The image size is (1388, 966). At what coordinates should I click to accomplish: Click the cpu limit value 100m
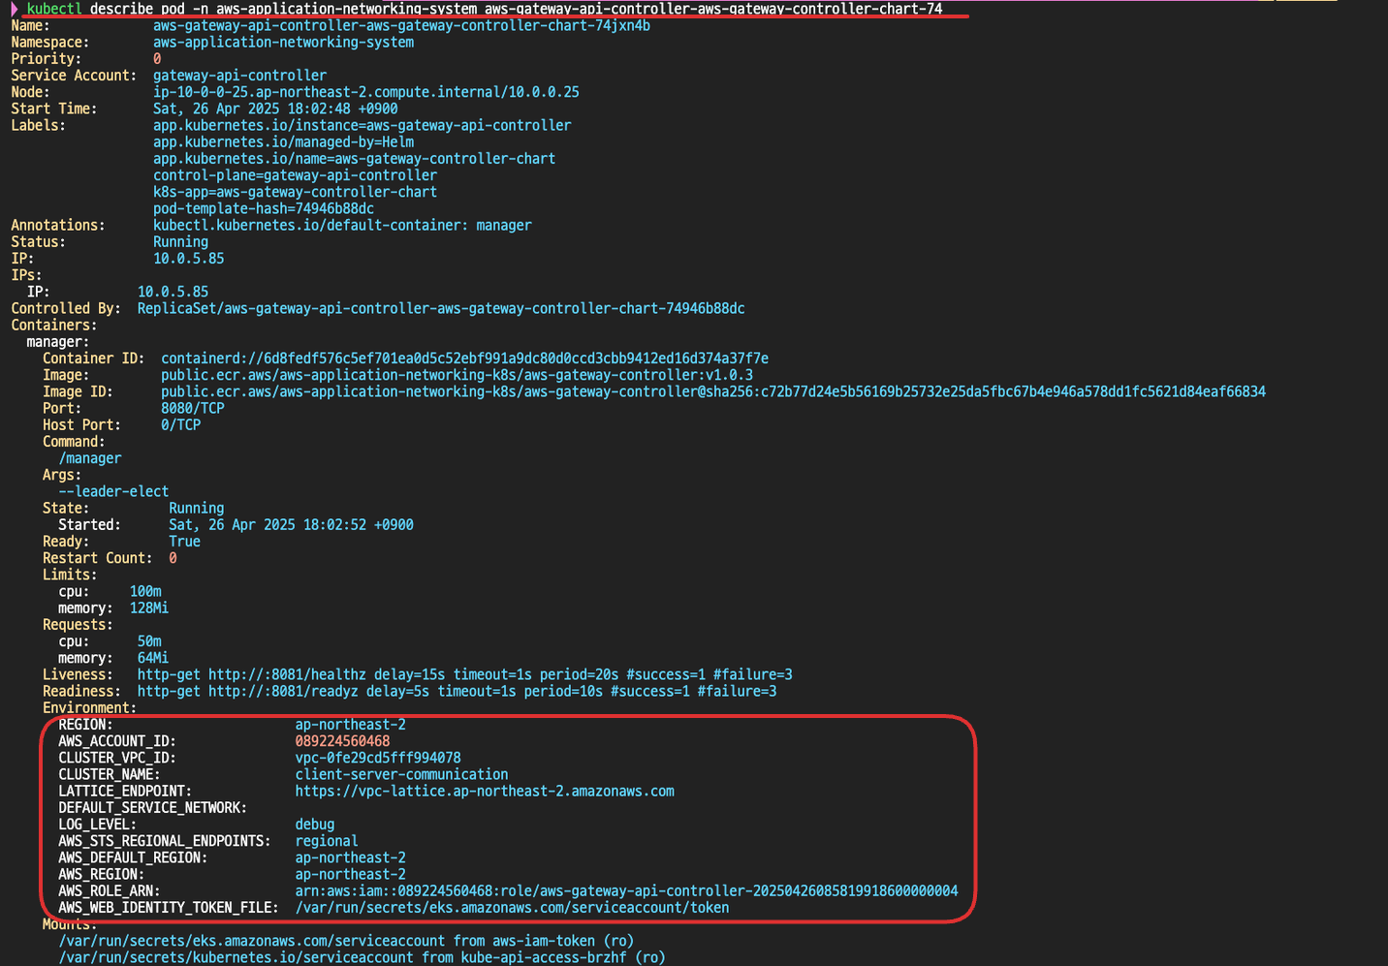[x=145, y=591]
